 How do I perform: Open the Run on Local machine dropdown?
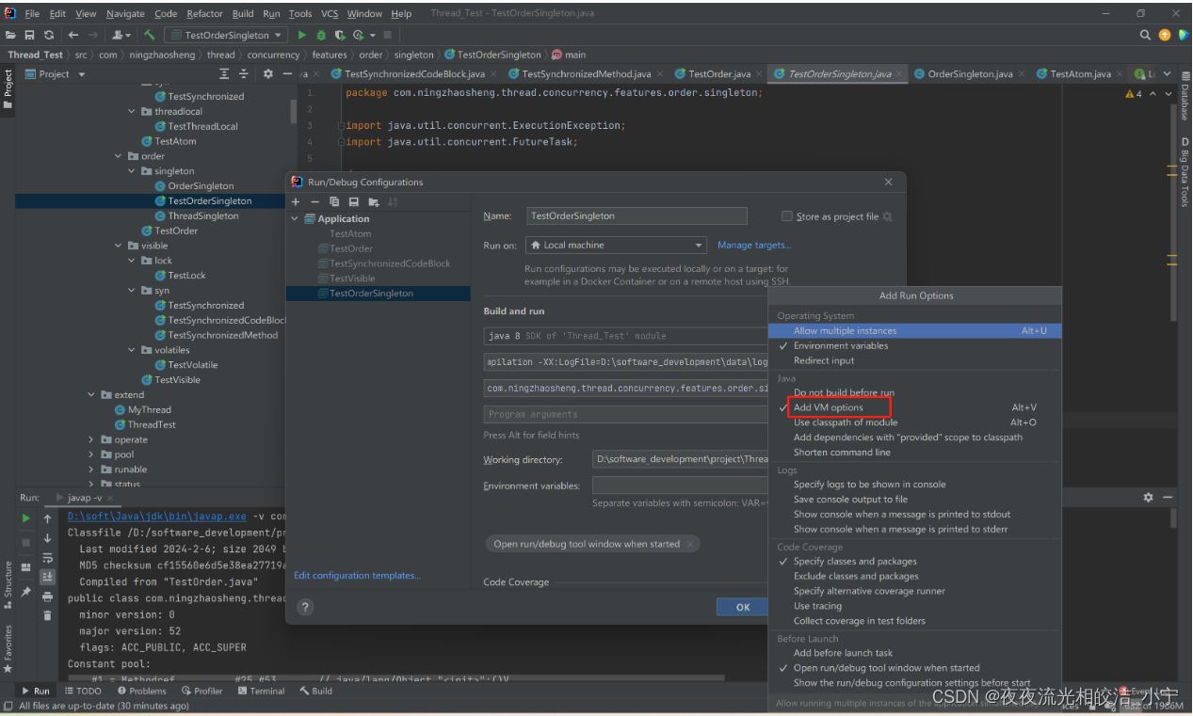point(616,246)
